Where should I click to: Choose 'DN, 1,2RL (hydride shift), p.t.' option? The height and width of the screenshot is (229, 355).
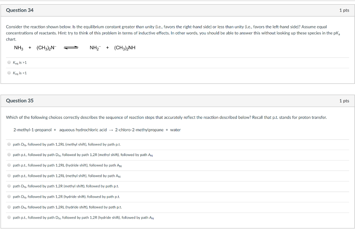[9, 207]
